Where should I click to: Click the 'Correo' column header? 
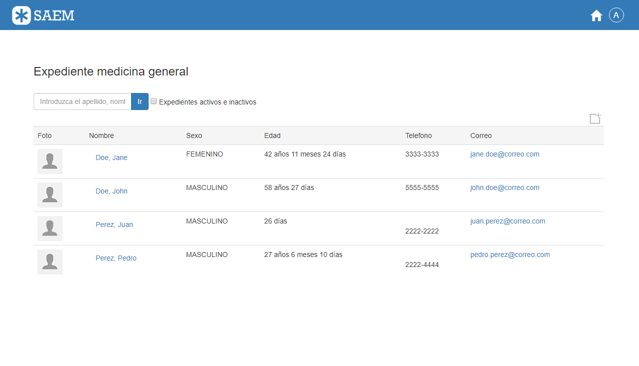click(x=481, y=135)
